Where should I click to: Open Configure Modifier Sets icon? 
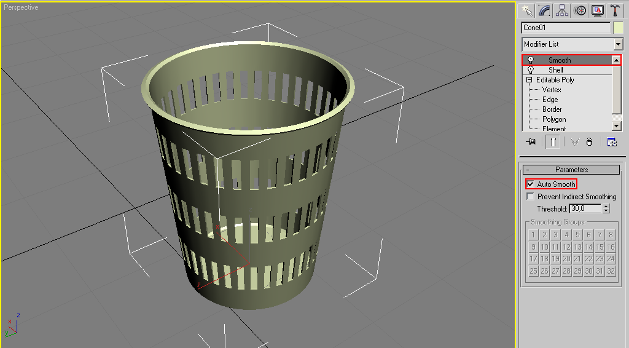[x=612, y=141]
